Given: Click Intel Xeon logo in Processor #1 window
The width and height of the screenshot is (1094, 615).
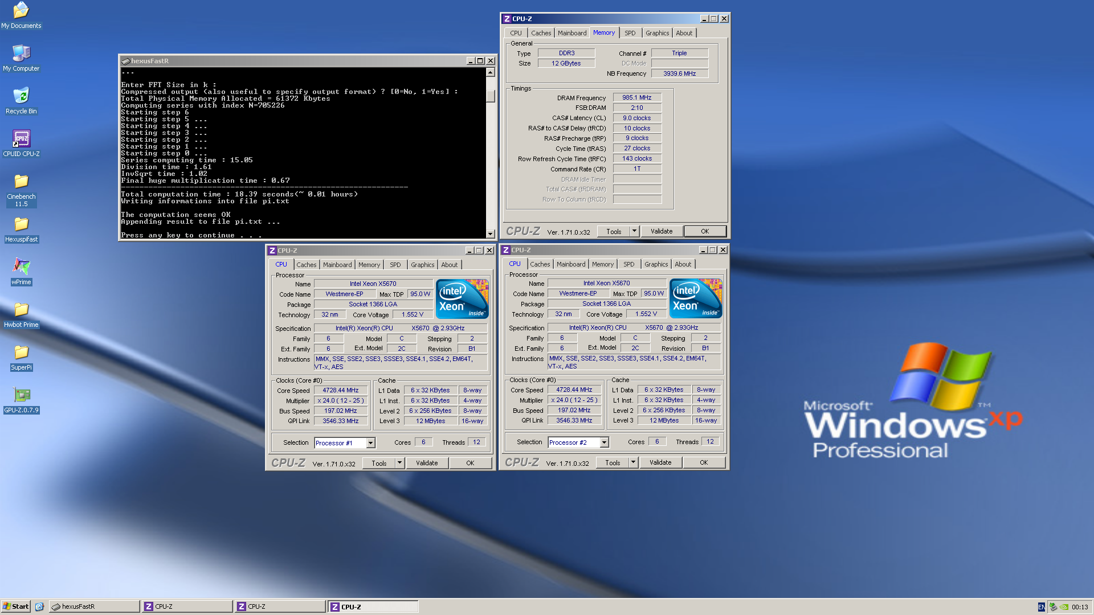Looking at the screenshot, I should coord(462,299).
